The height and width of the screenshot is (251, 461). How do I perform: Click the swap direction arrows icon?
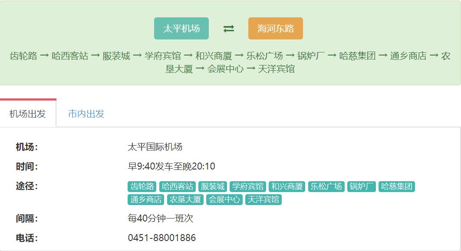[228, 28]
